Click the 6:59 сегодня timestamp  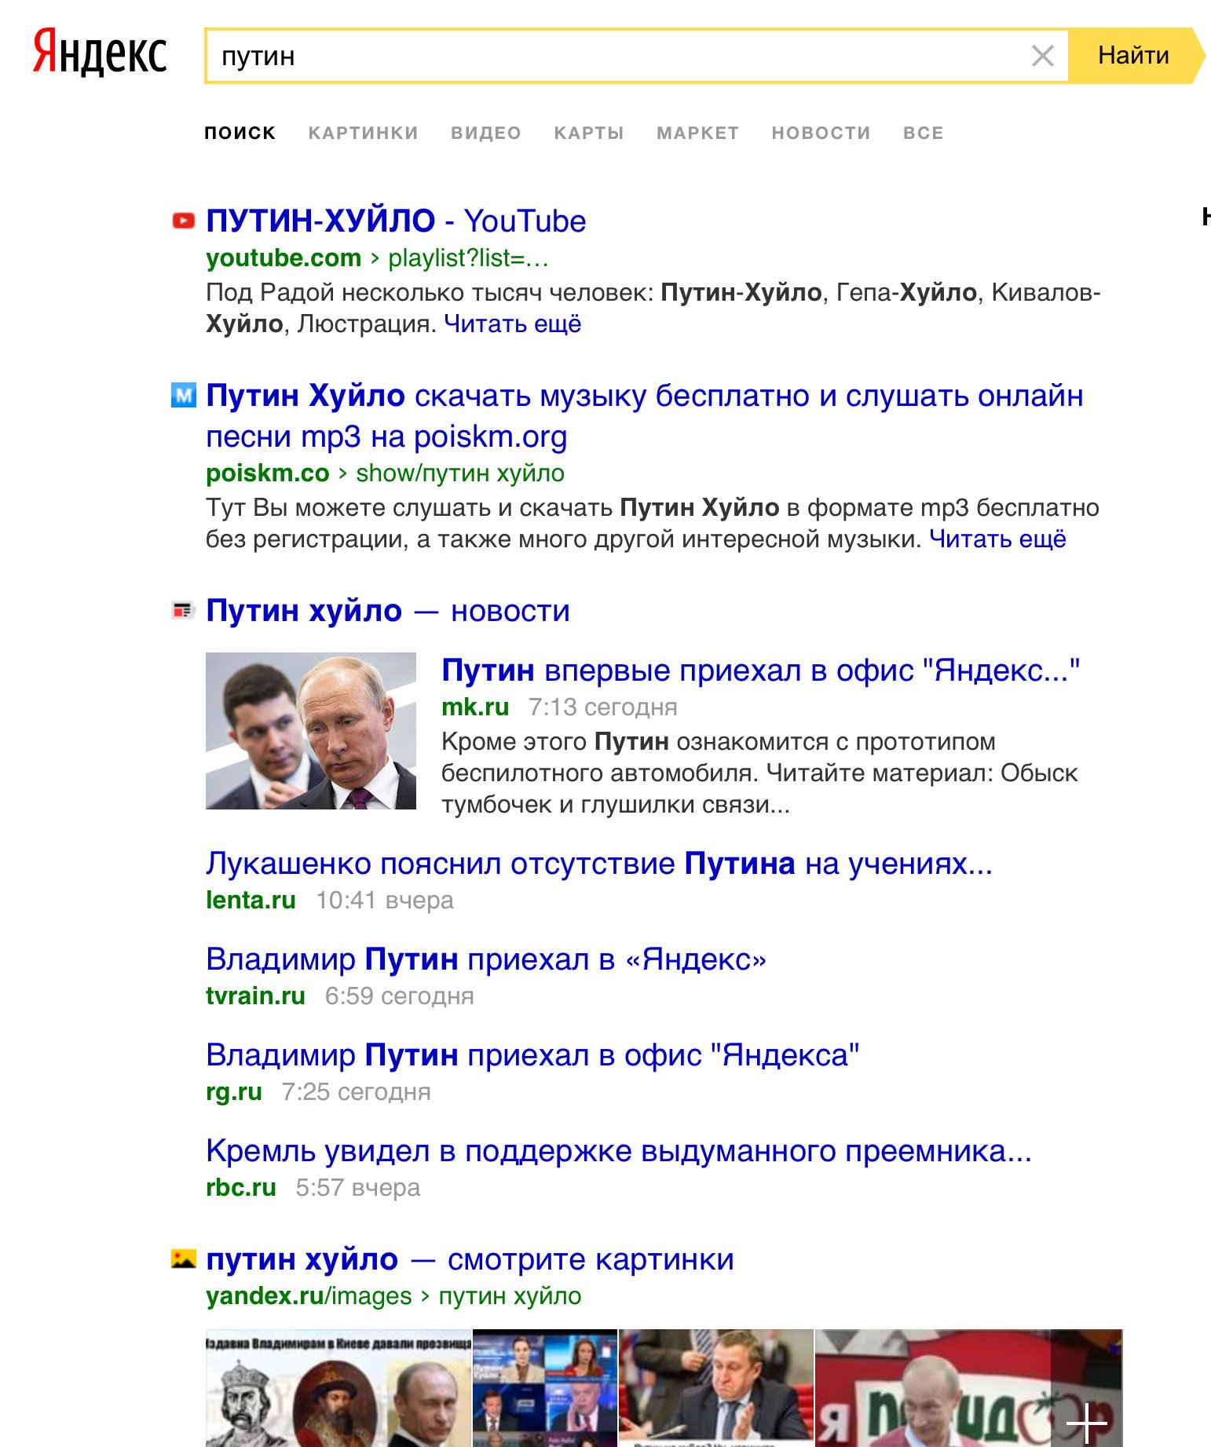point(400,996)
